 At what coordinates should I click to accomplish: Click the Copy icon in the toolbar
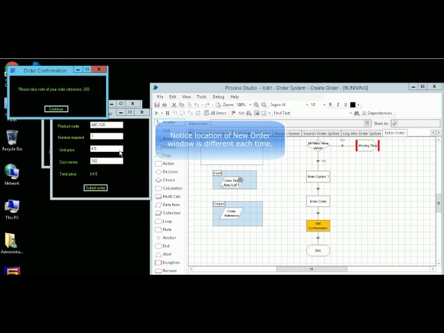click(182, 105)
